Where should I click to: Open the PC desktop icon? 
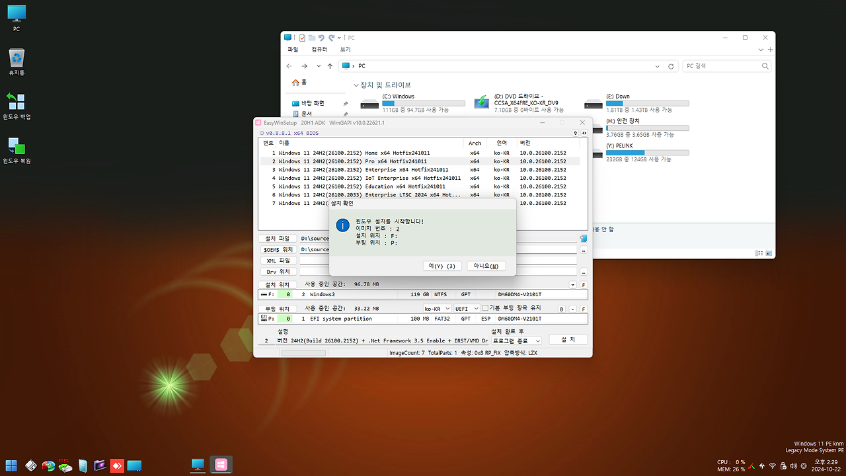click(17, 18)
